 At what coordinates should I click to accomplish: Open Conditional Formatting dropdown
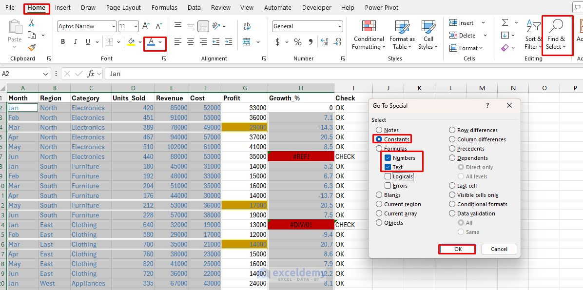coord(369,35)
